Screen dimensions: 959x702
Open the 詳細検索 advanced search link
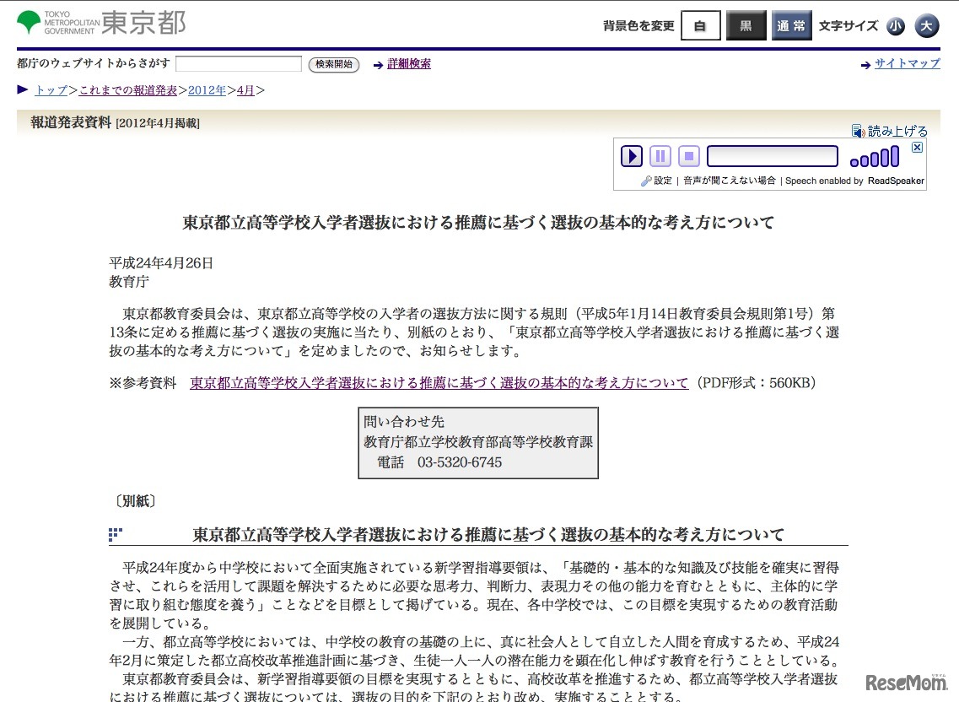409,64
